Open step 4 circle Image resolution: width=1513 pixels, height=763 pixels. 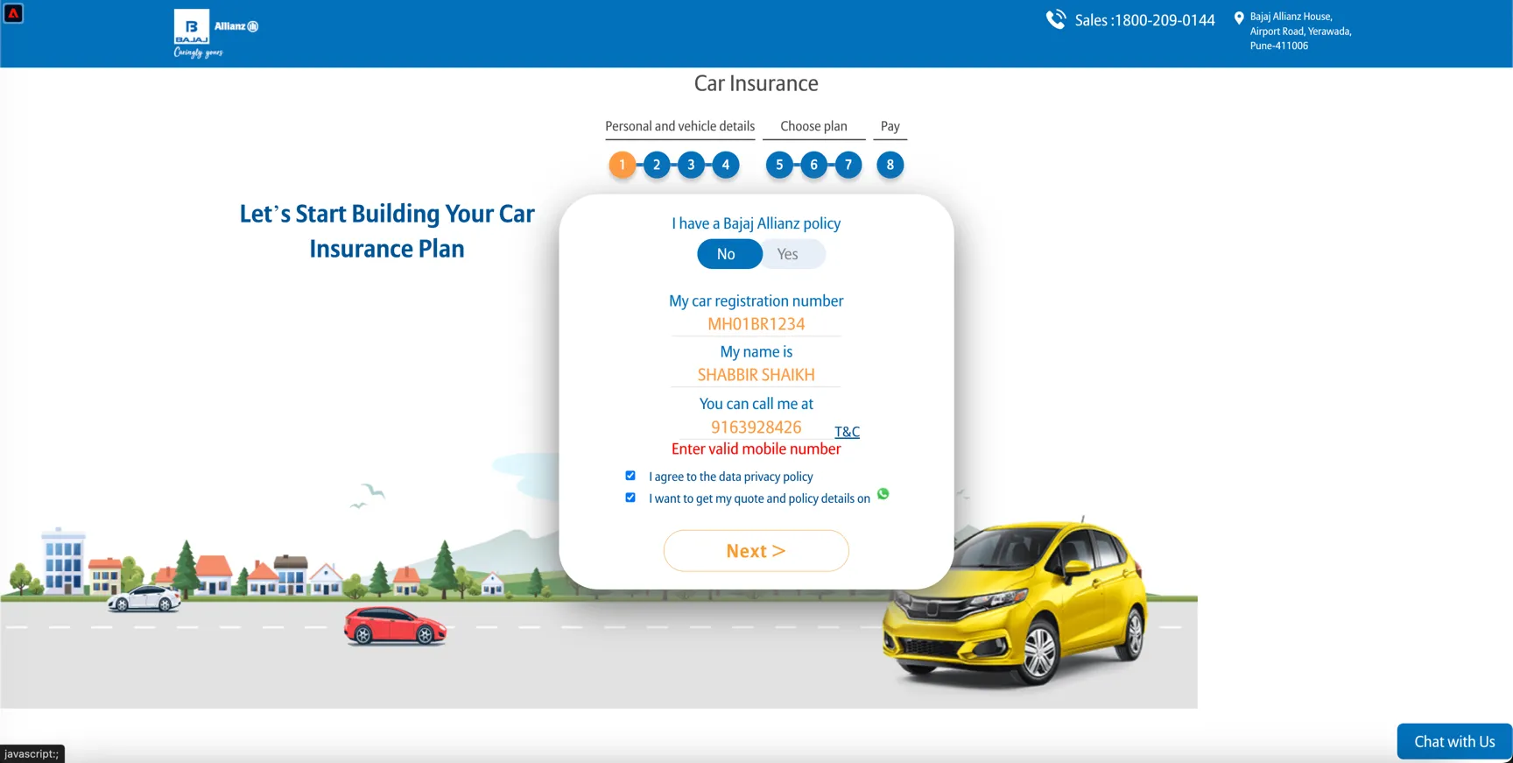point(726,165)
